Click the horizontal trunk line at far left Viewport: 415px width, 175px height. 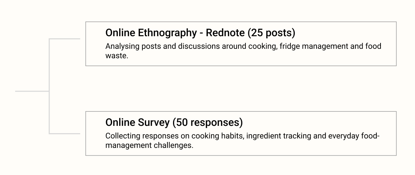pyautogui.click(x=32, y=91)
